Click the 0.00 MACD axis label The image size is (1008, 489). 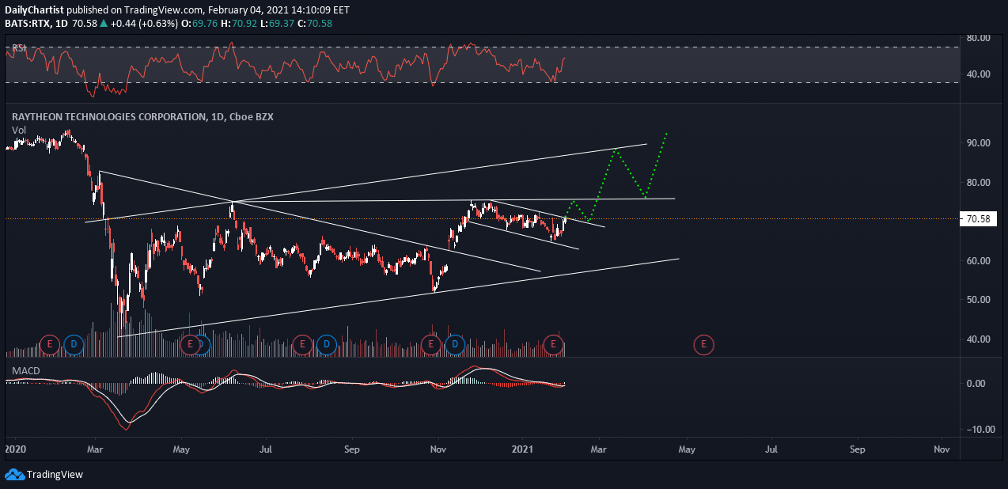976,384
